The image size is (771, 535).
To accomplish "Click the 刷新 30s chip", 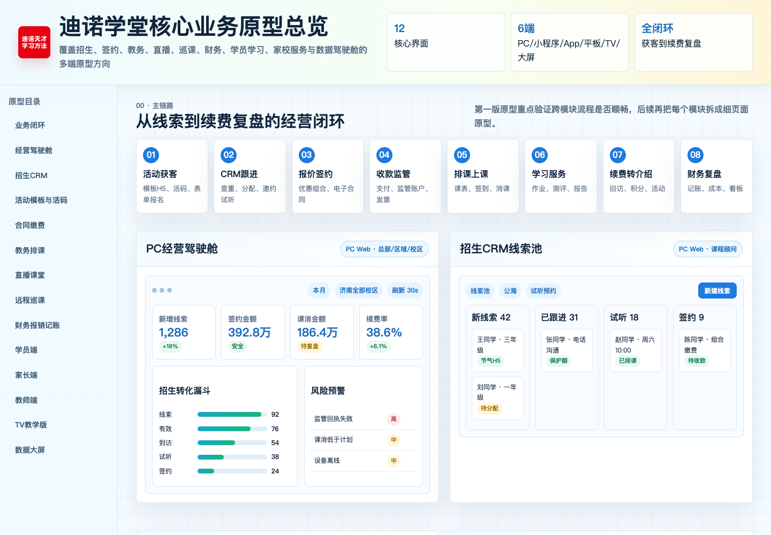I will pyautogui.click(x=405, y=291).
